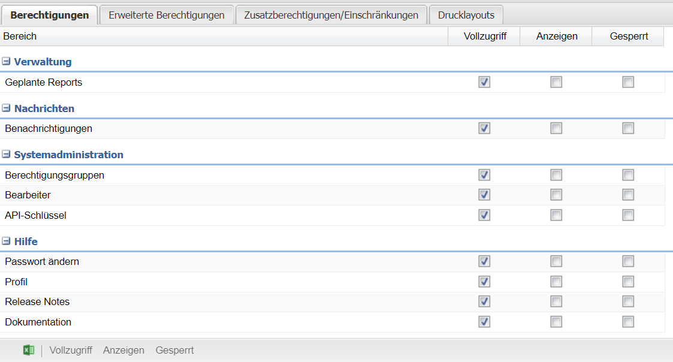Image resolution: width=673 pixels, height=362 pixels.
Task: Switch to Erweiterte Berechtigungen tab
Action: pos(166,15)
